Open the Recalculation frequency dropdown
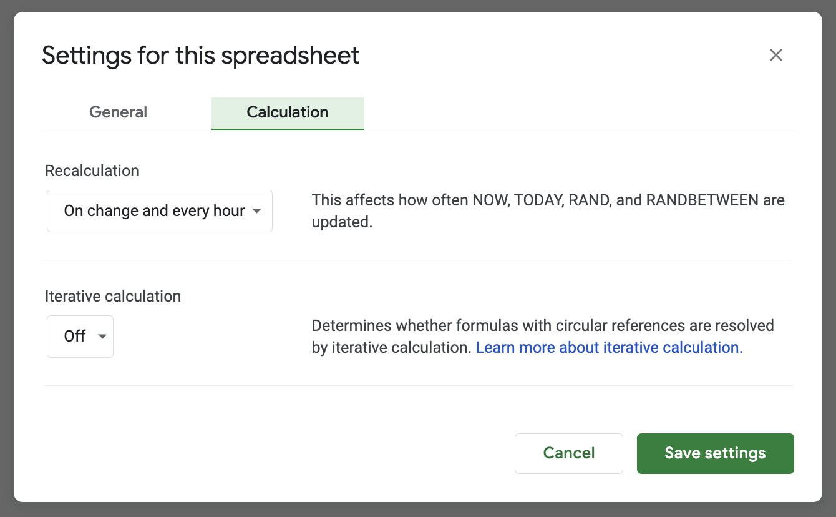The image size is (836, 517). point(160,211)
